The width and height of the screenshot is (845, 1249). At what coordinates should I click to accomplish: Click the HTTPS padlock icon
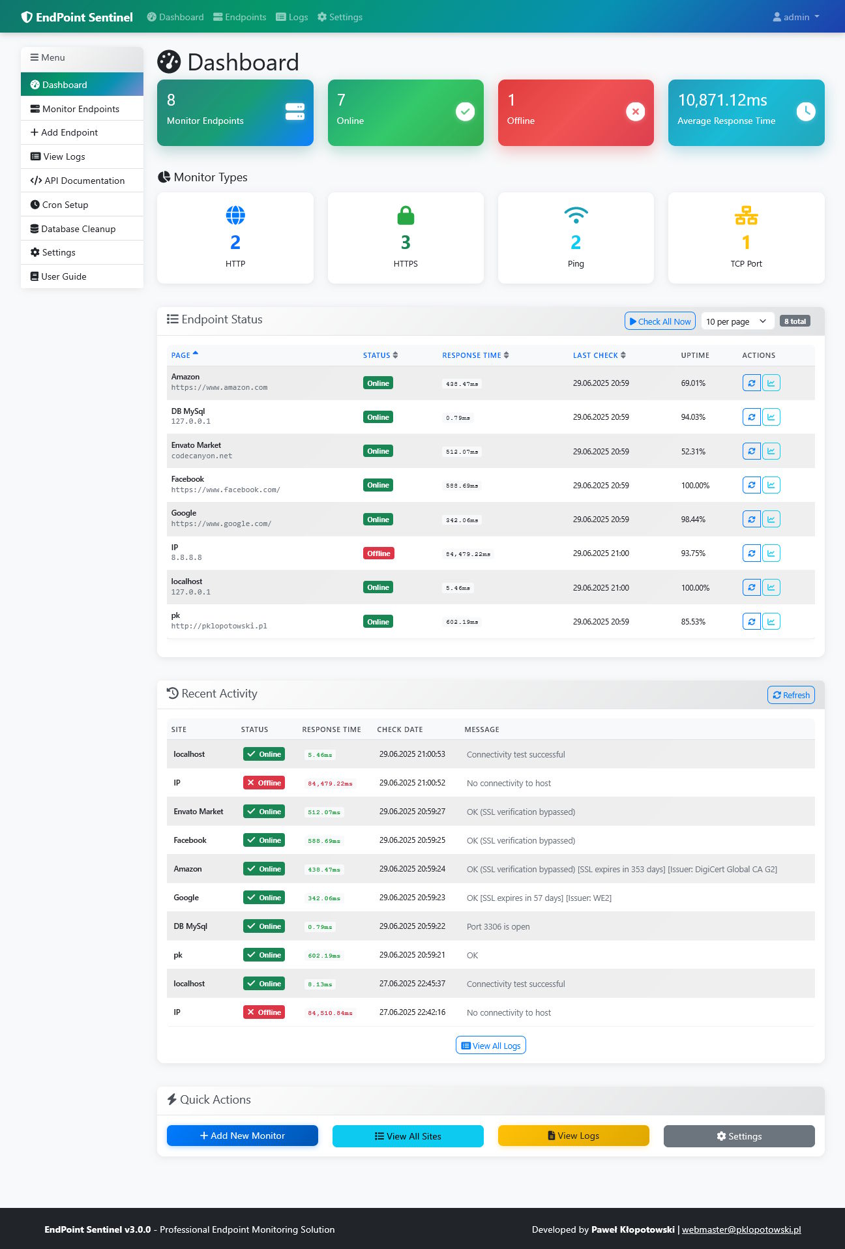tap(406, 215)
